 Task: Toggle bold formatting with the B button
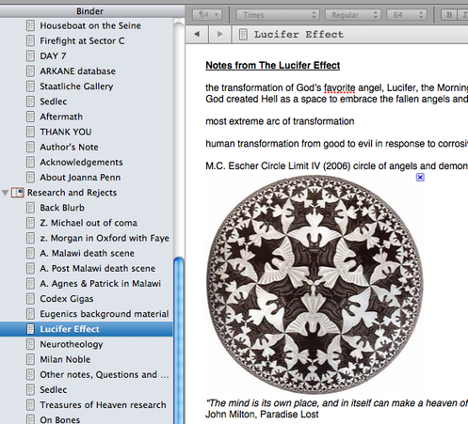coord(449,15)
